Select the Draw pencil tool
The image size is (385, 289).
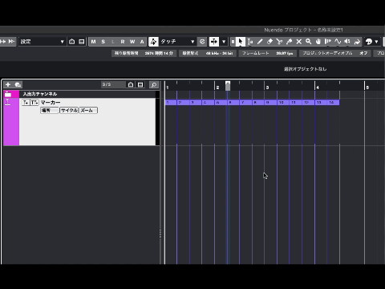coord(260,42)
